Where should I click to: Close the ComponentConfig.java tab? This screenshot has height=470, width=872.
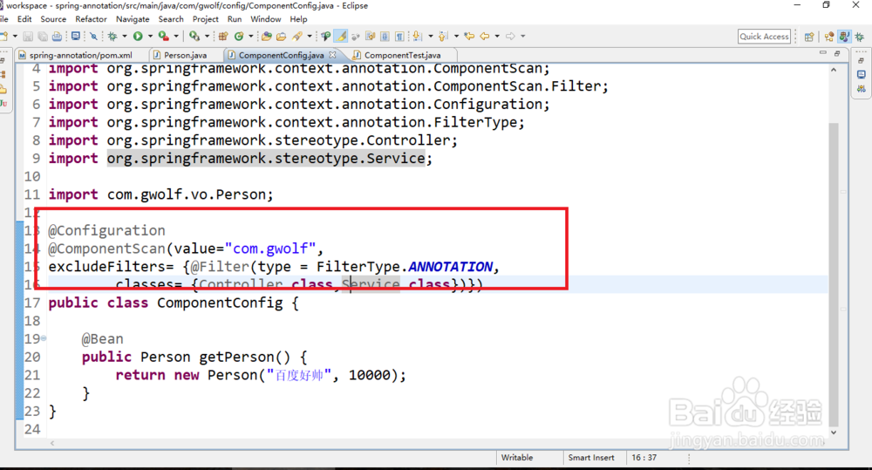tap(332, 55)
